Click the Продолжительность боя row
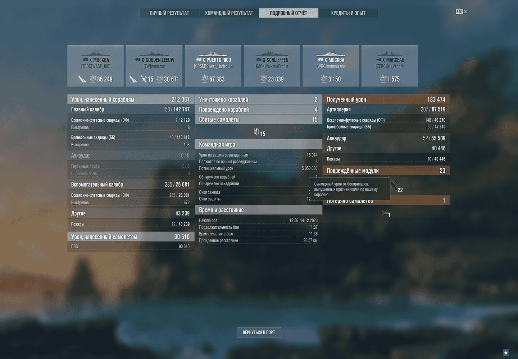Screen dimensions: 518x359 (259, 227)
